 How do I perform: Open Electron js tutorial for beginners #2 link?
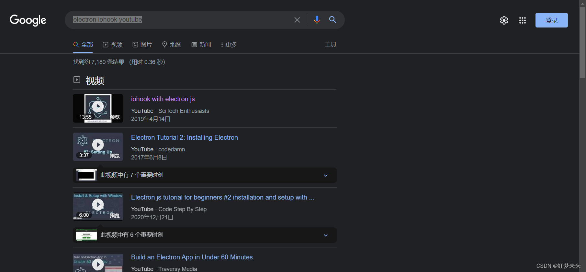[x=222, y=197]
